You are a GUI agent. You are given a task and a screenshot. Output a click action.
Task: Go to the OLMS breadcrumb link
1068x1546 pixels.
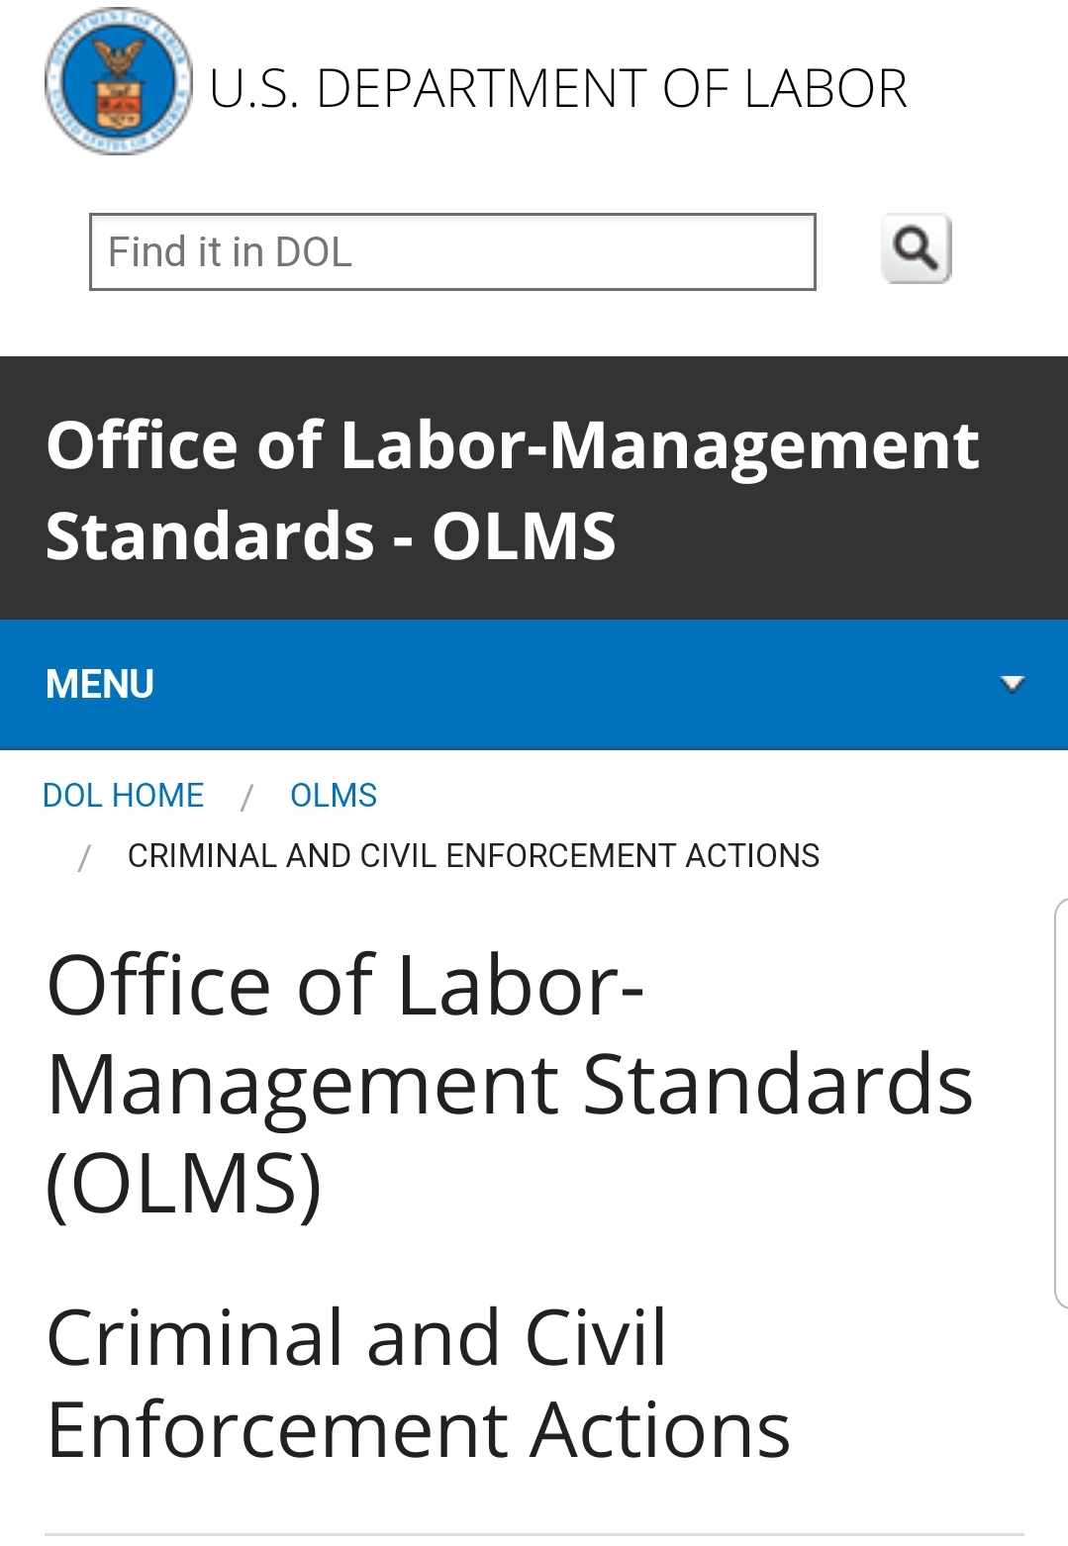334,795
